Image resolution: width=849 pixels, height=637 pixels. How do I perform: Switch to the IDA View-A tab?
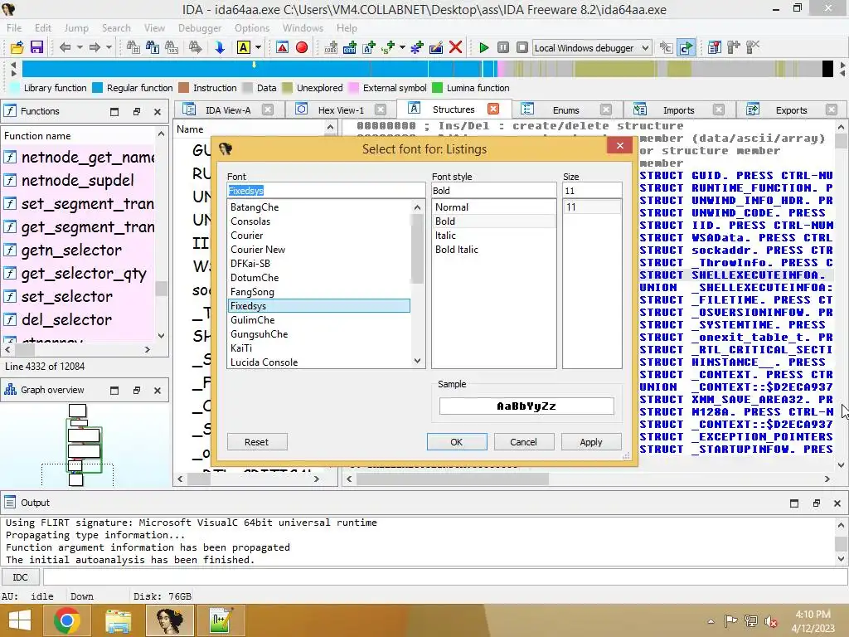pyautogui.click(x=227, y=110)
